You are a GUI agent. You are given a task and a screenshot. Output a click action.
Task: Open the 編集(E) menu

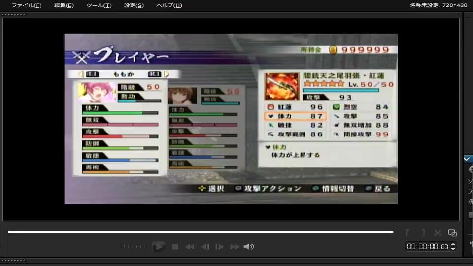pos(64,5)
